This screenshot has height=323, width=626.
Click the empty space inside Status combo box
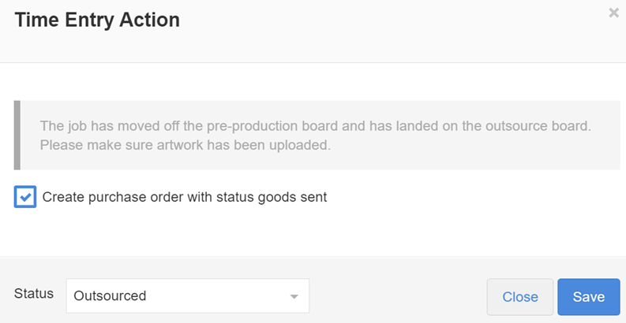pyautogui.click(x=221, y=296)
